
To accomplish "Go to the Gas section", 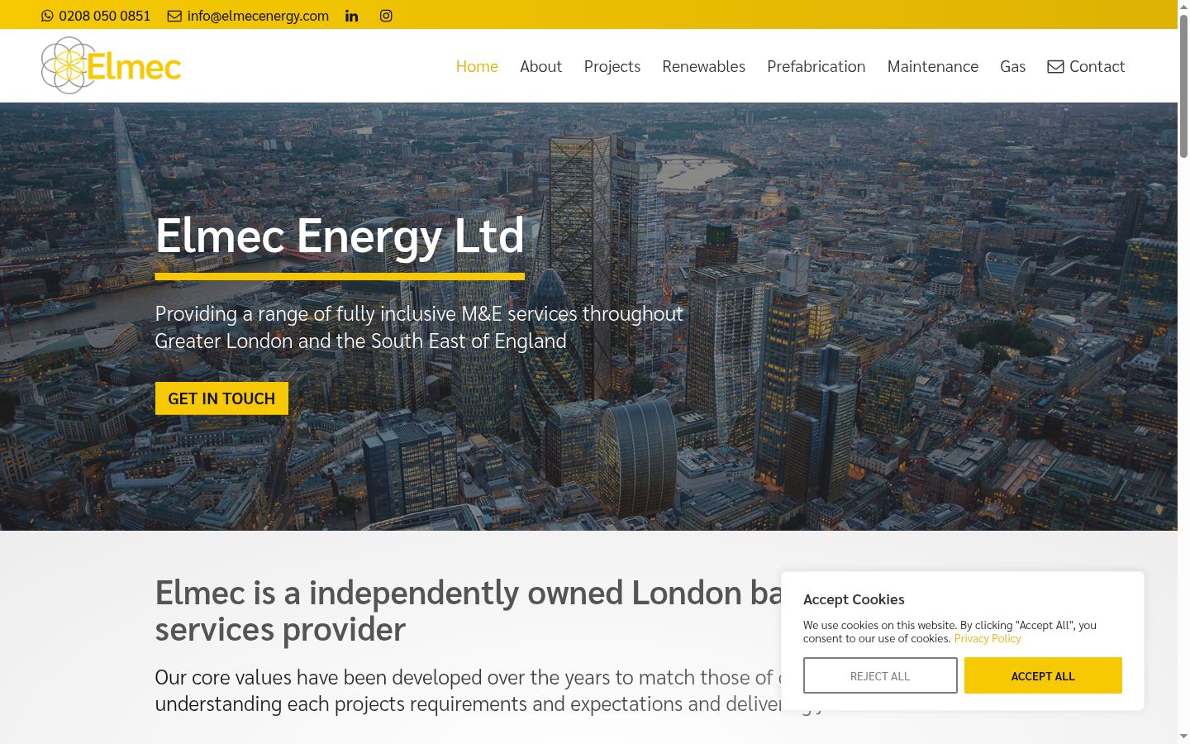I will pyautogui.click(x=1012, y=66).
